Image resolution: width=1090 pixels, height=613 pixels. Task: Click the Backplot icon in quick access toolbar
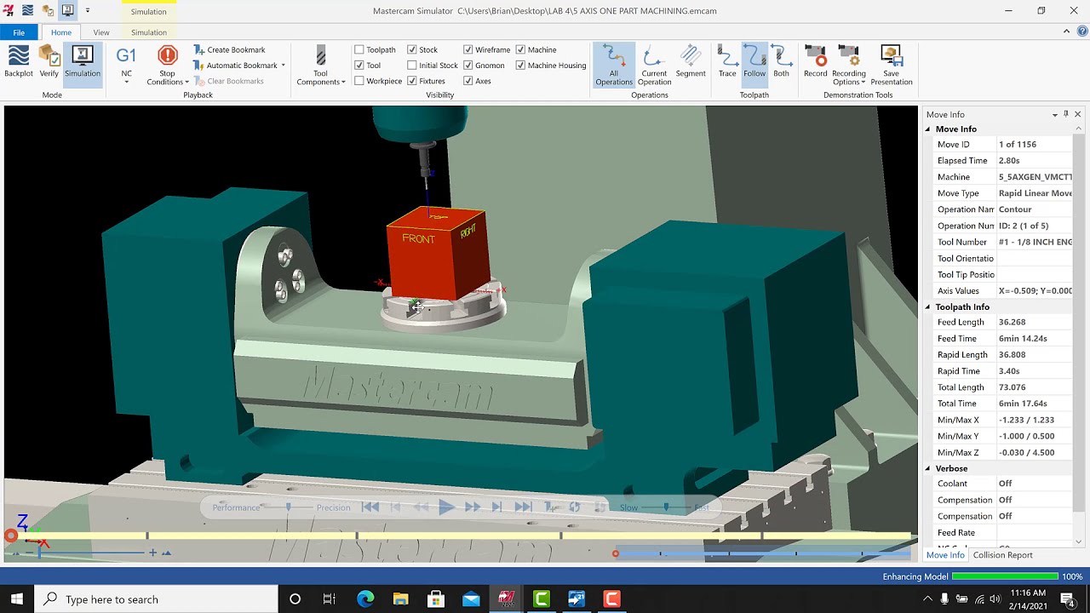coord(28,11)
